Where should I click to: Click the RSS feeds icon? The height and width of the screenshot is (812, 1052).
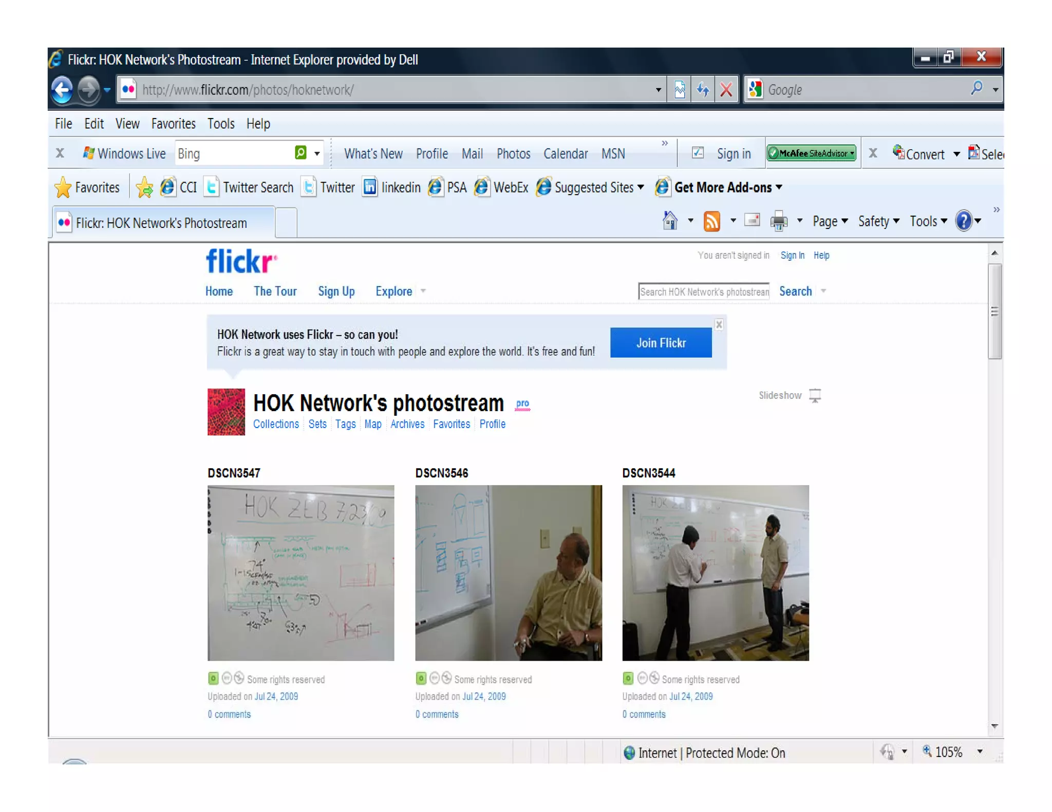click(x=711, y=221)
